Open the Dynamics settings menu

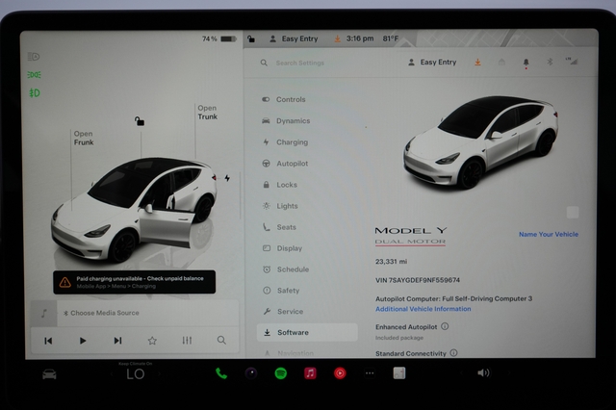pyautogui.click(x=286, y=120)
